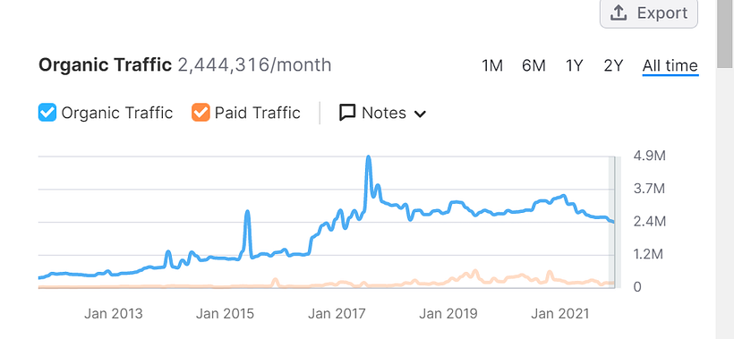
Task: Click the Organic Traffic 2,444,316/month heading
Action: pos(185,65)
